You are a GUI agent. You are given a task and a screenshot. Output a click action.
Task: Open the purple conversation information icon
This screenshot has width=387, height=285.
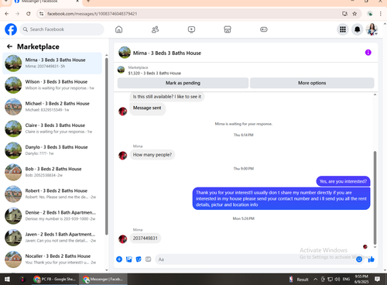coord(368,53)
